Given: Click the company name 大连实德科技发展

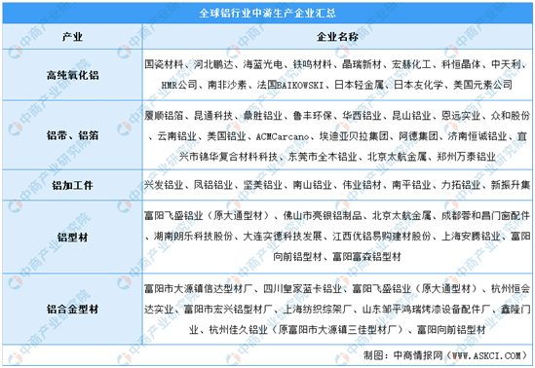Looking at the screenshot, I should 283,236.
